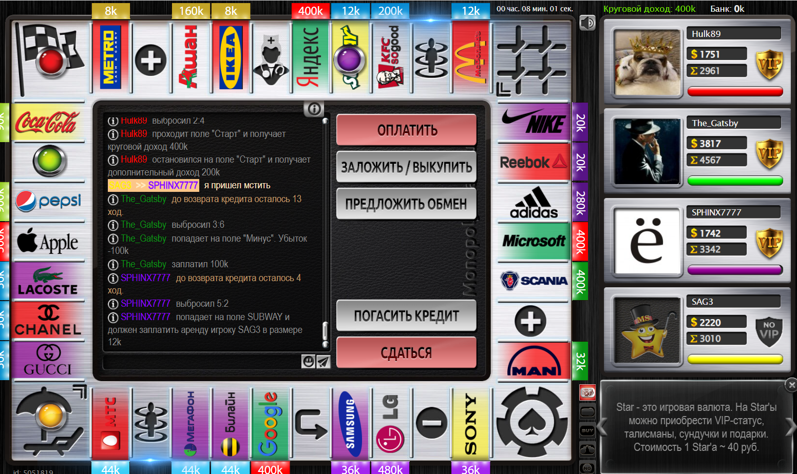Open SPHINX7777's ё avatar
Image resolution: width=797 pixels, height=474 pixels.
[647, 241]
